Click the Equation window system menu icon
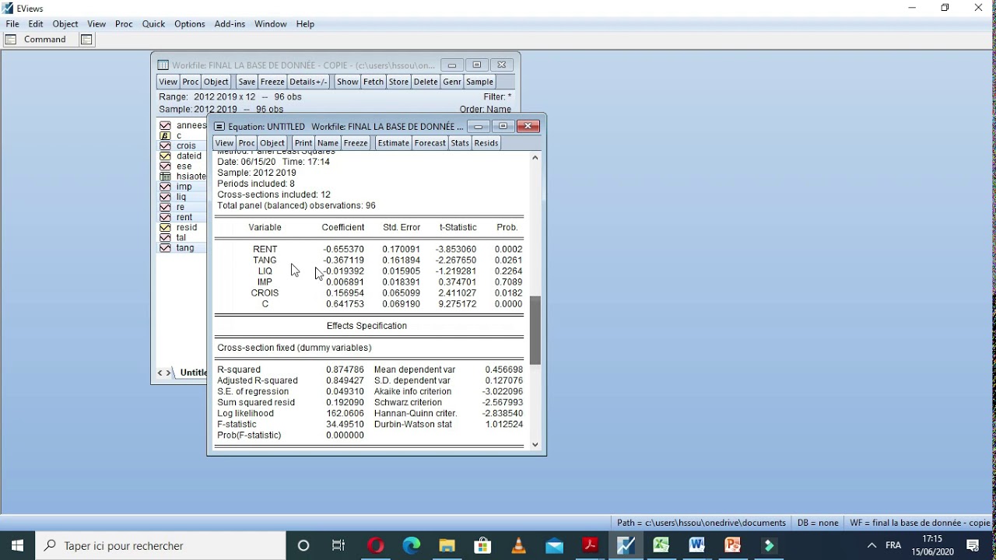This screenshot has width=996, height=560. pyautogui.click(x=219, y=126)
